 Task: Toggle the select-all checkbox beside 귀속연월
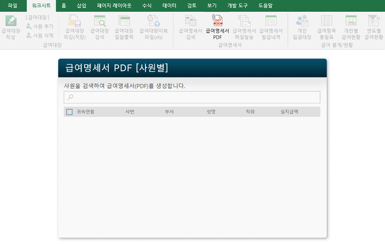pos(69,112)
